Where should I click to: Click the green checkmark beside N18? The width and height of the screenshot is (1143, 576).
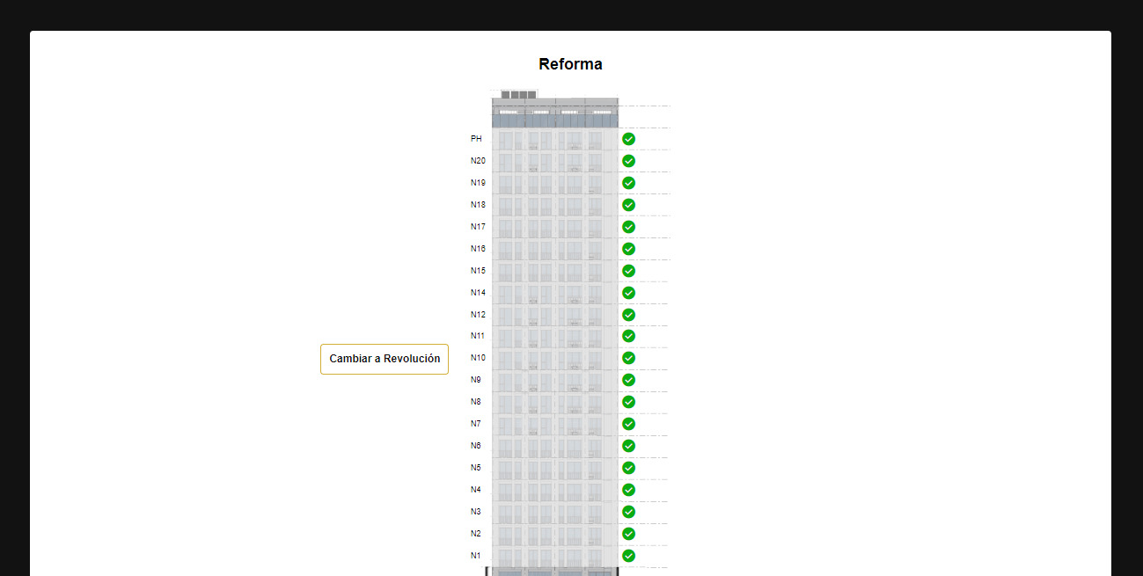coord(628,205)
